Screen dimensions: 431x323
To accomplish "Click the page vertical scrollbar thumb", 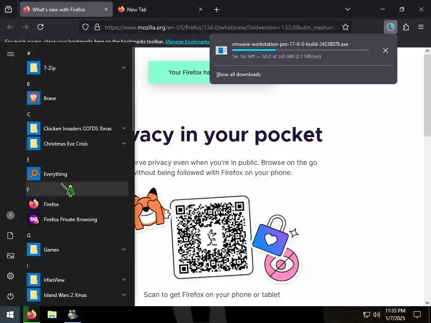I will pyautogui.click(x=428, y=95).
